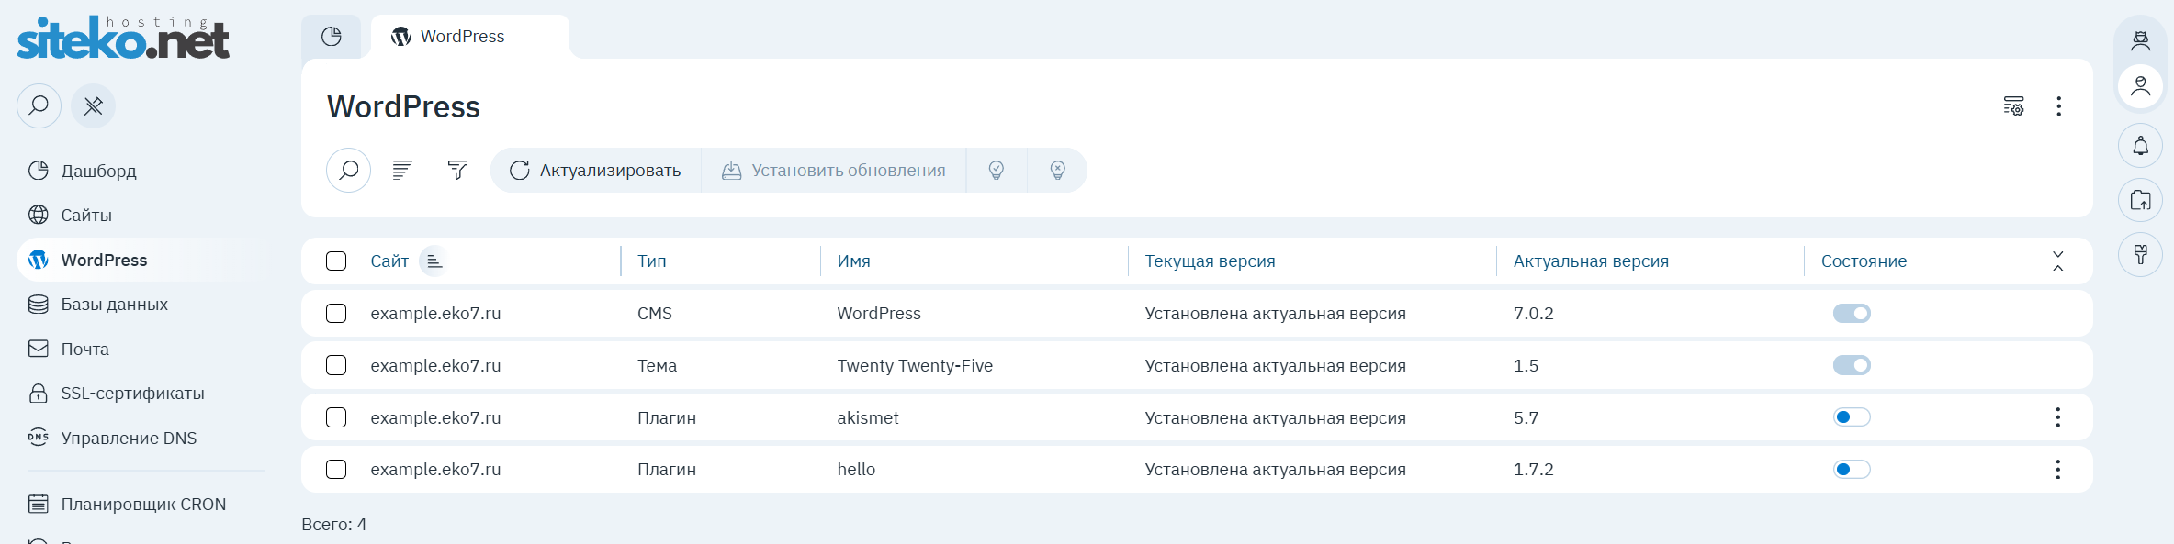Open the notifications bell icon
Viewport: 2174px width, 544px height.
[2141, 145]
